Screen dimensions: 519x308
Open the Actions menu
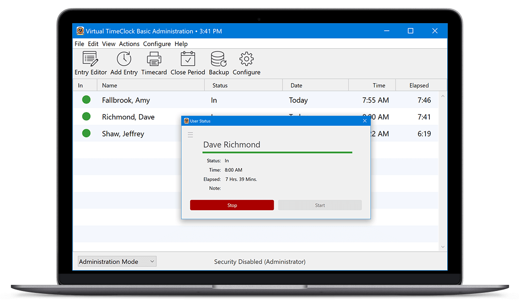[x=129, y=44]
